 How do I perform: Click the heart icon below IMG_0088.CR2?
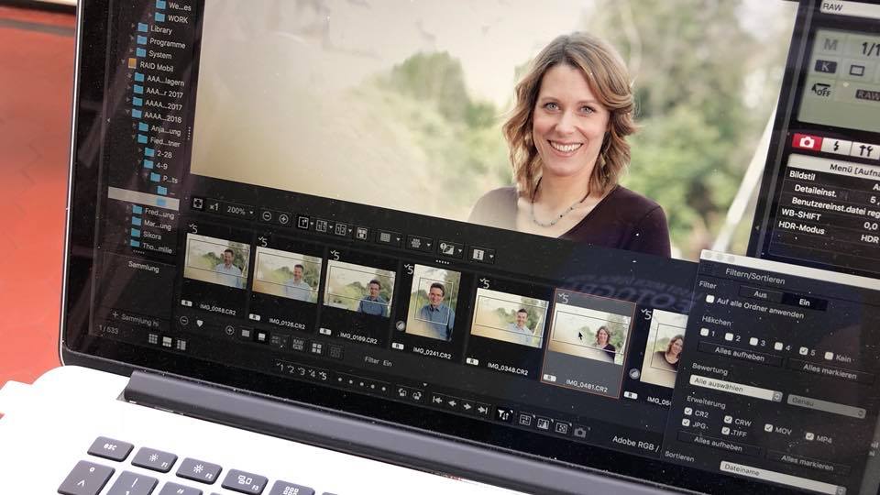(200, 324)
